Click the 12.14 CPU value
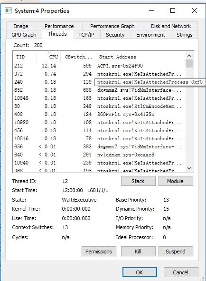This screenshot has height=281, width=206. (x=49, y=66)
